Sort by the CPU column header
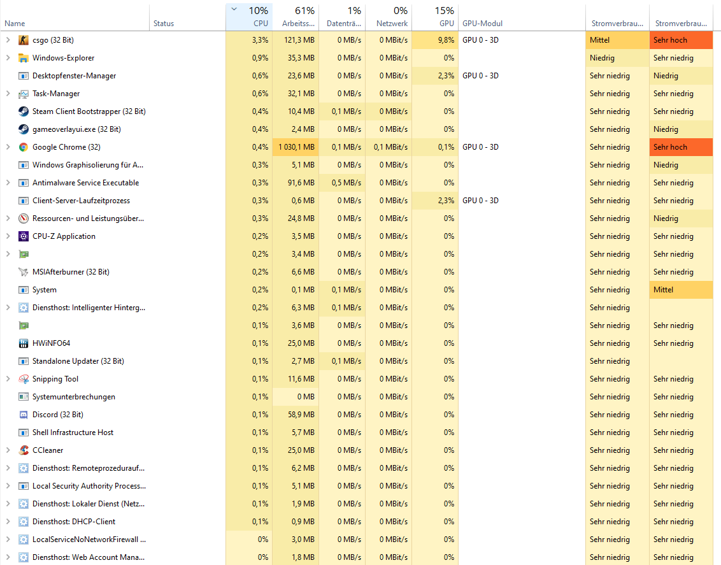This screenshot has height=565, width=721. click(249, 17)
